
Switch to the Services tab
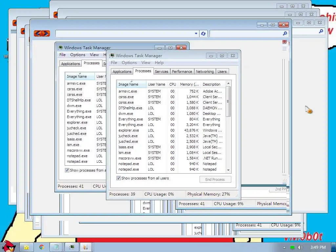(161, 72)
